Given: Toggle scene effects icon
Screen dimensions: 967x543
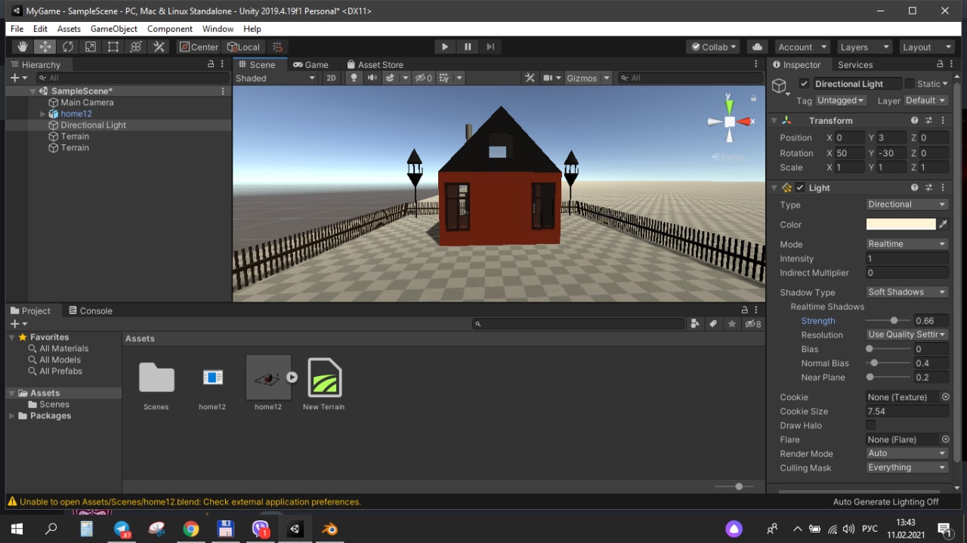Looking at the screenshot, I should 390,78.
